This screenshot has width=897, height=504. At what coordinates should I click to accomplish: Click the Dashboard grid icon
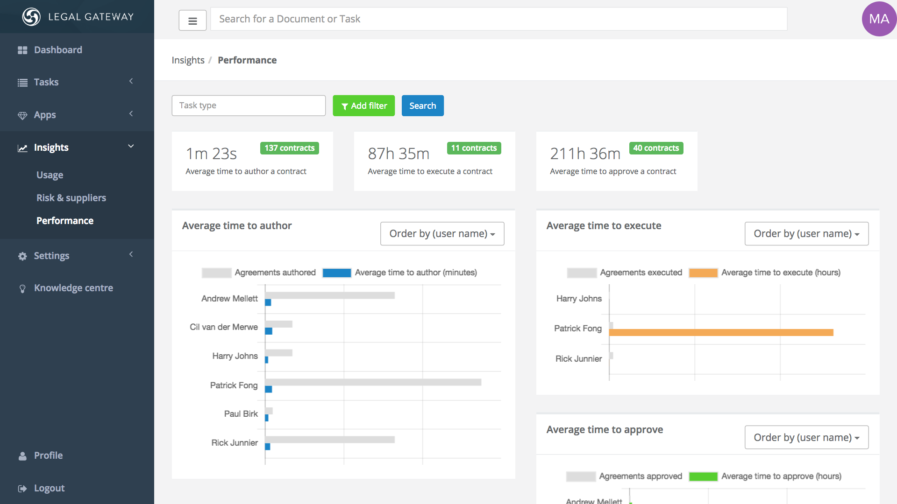22,50
